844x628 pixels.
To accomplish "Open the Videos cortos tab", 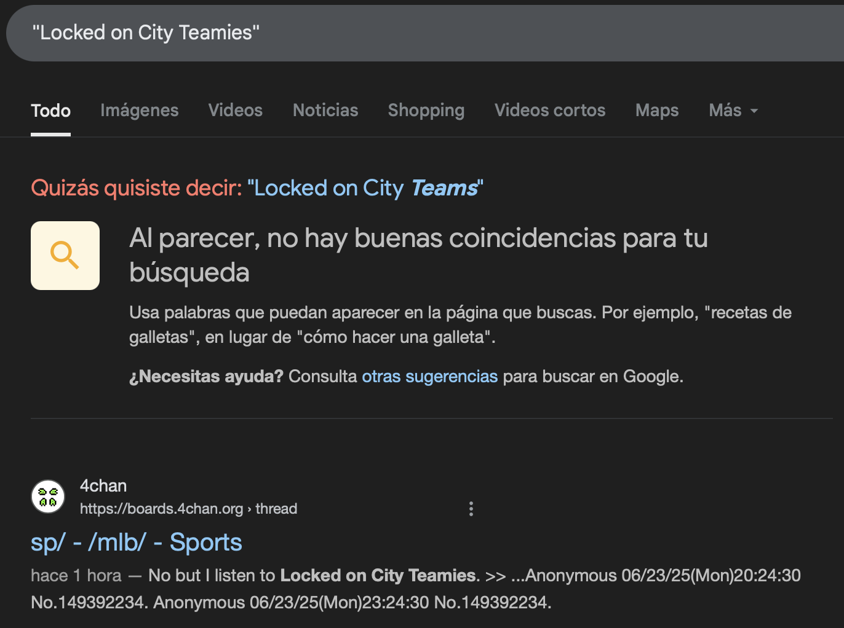I will point(550,111).
